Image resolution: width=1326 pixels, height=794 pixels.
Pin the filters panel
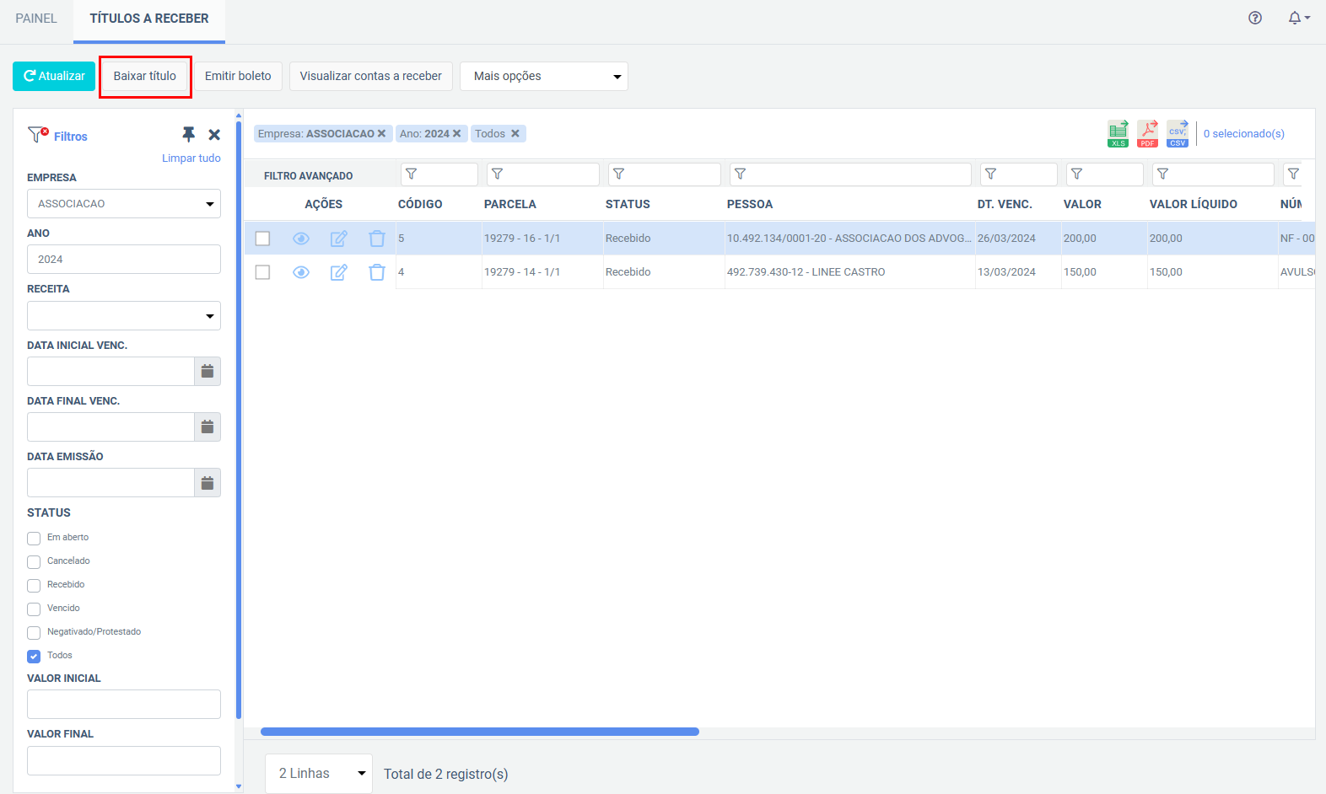(188, 134)
